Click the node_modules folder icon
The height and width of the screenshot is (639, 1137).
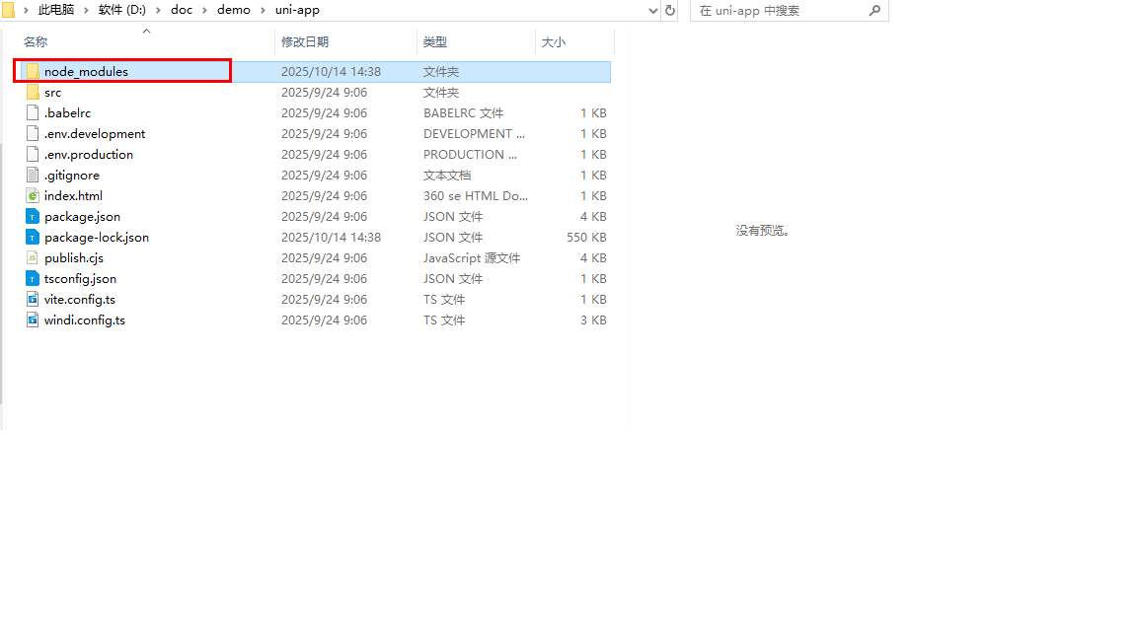(x=33, y=72)
